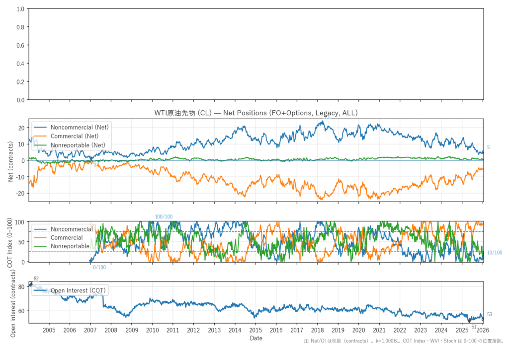The image size is (509, 347).
Task: Click the 2008 tick on the date axis
Action: [x=111, y=330]
